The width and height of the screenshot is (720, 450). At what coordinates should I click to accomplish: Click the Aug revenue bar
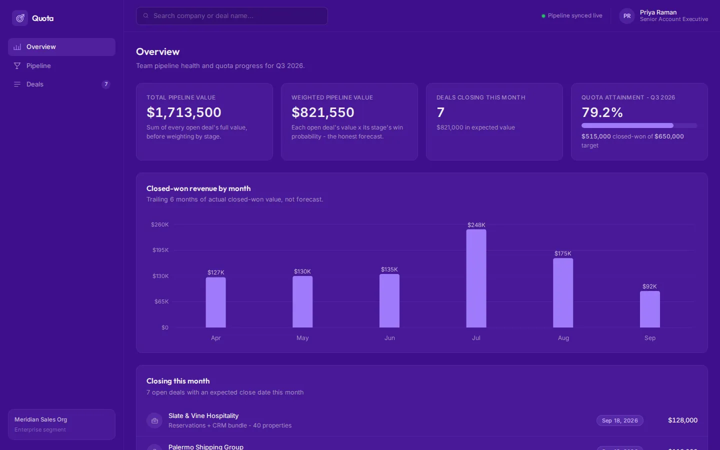pos(563,293)
